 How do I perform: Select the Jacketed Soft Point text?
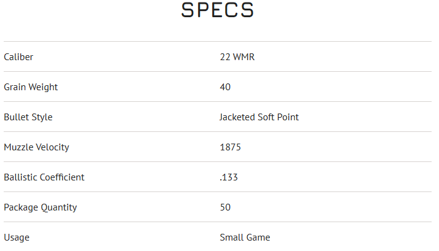259,117
